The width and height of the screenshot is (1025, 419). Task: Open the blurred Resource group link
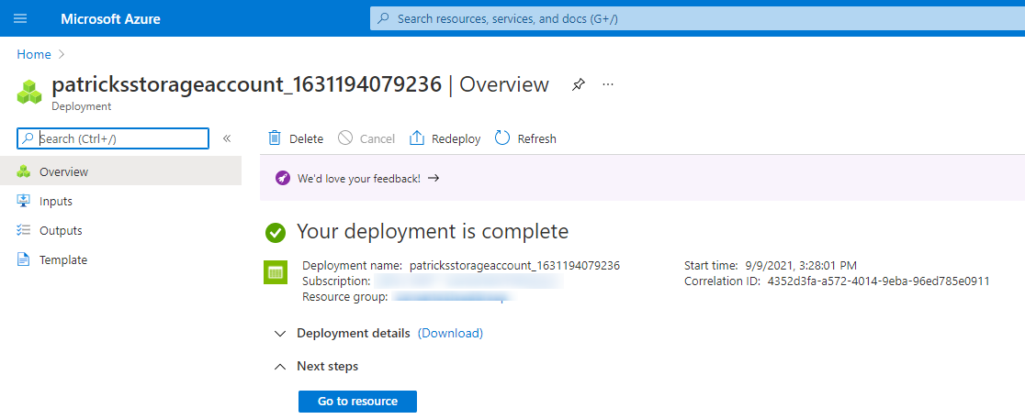(x=451, y=297)
